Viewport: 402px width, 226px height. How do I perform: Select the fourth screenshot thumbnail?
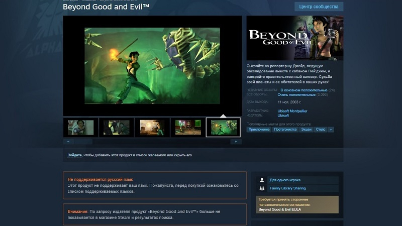188,128
